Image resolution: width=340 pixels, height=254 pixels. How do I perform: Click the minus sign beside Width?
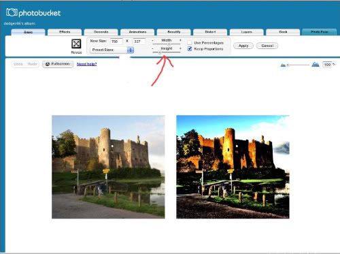(152, 40)
